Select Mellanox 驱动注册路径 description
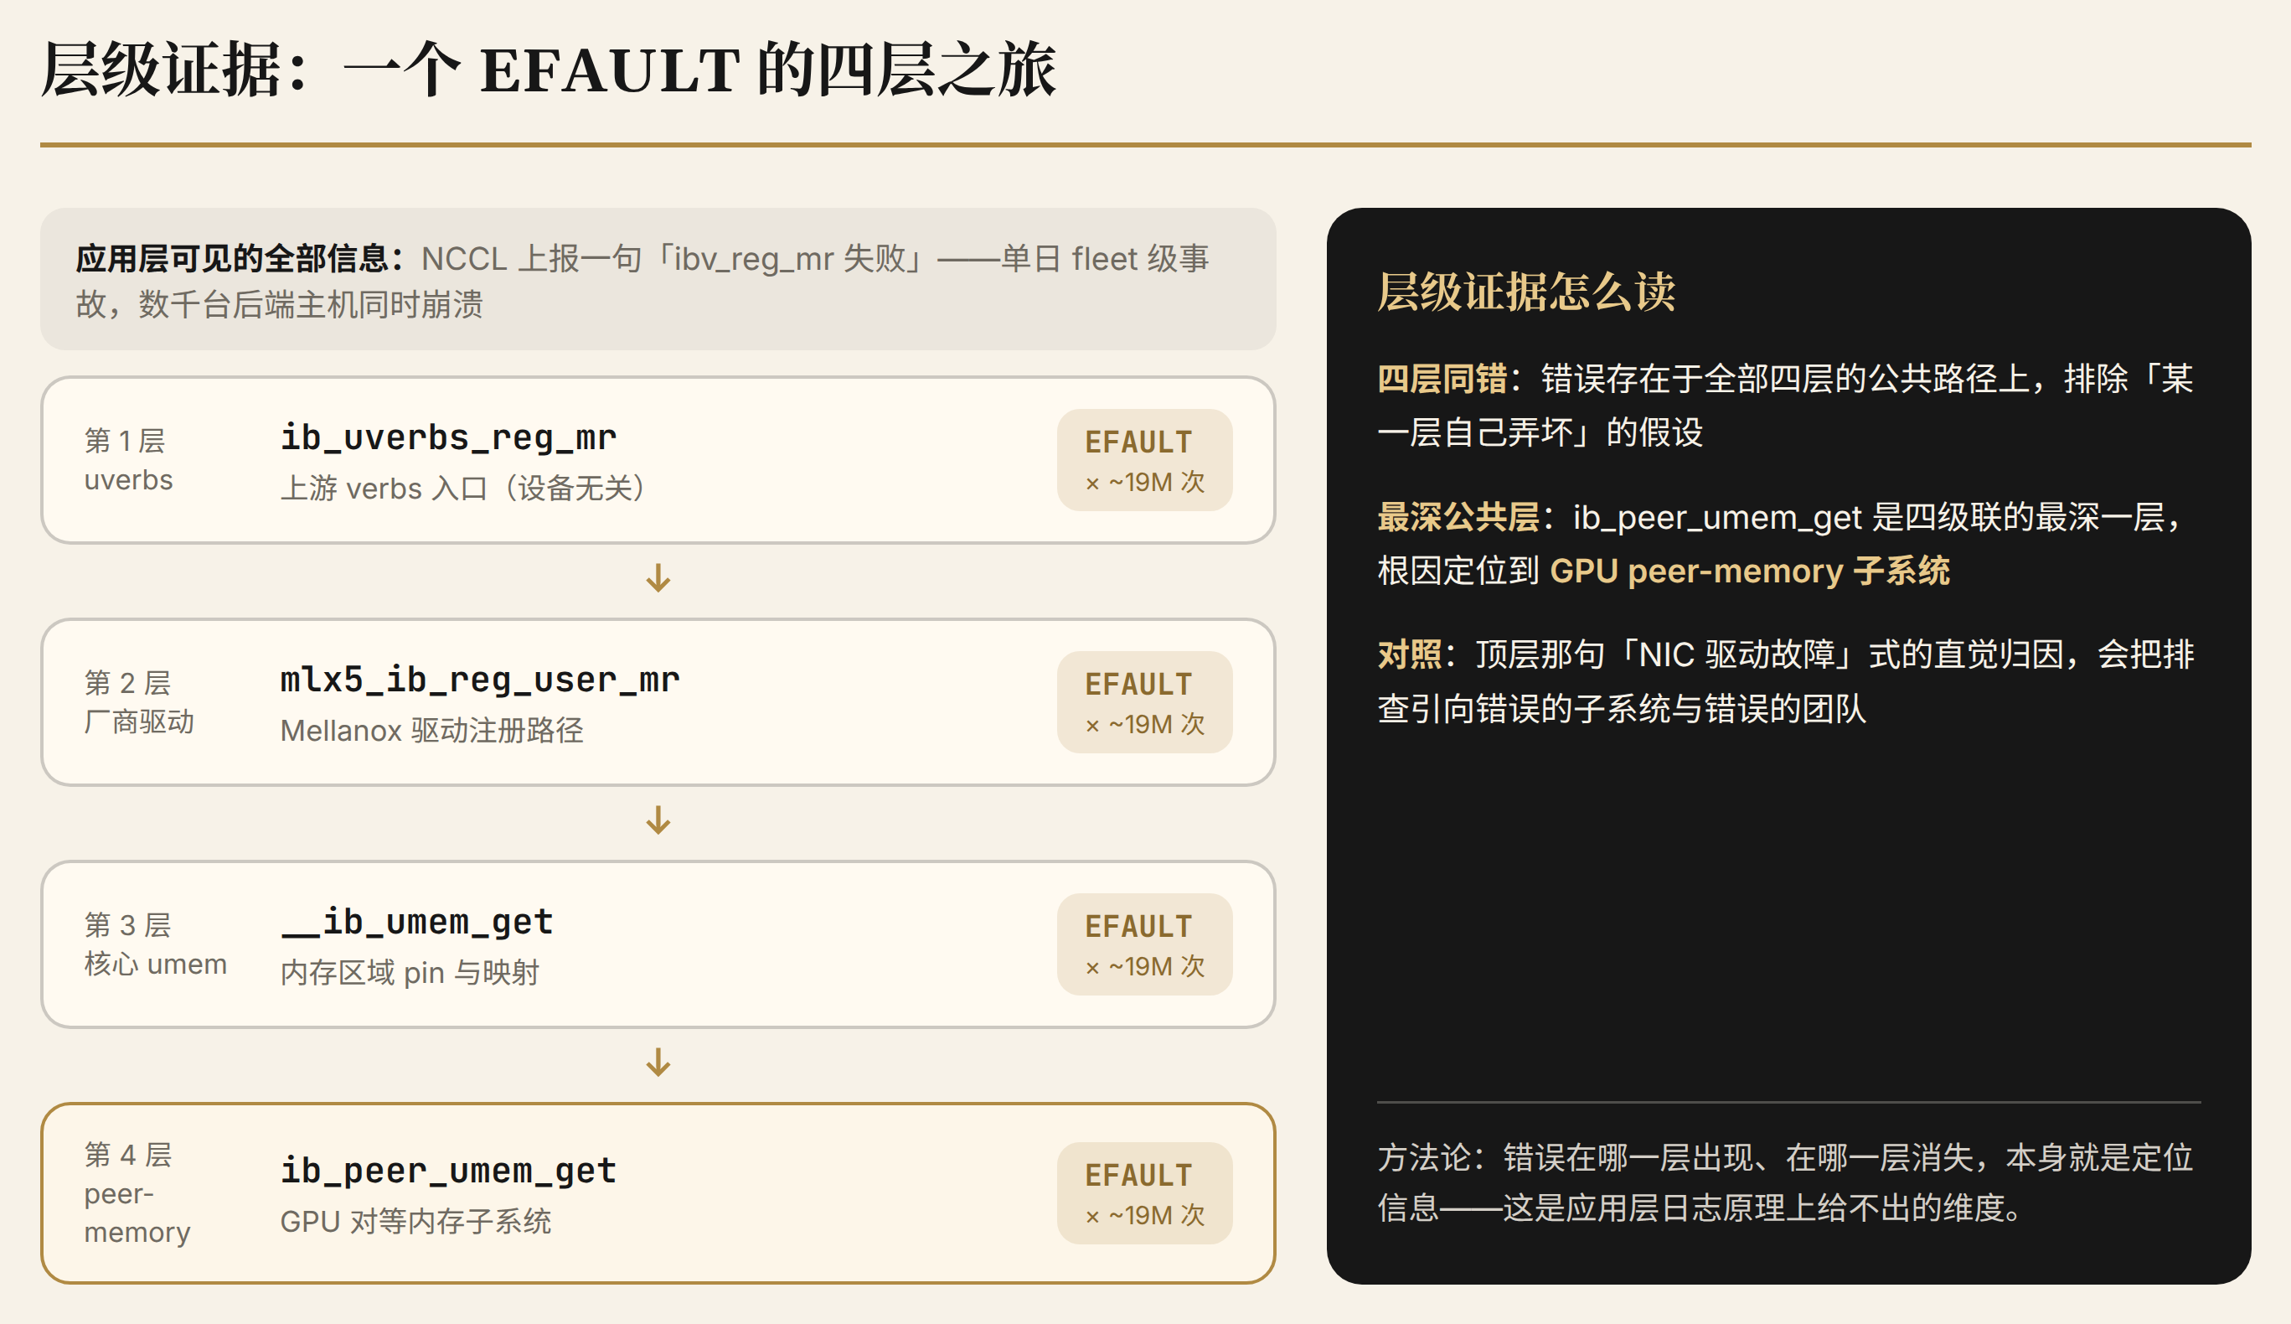Screen dimensions: 2291x1324 431,730
